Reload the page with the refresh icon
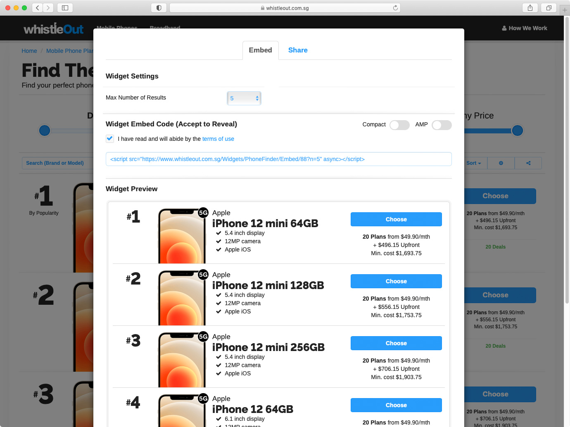Viewport: 570px width, 427px height. pos(395,8)
